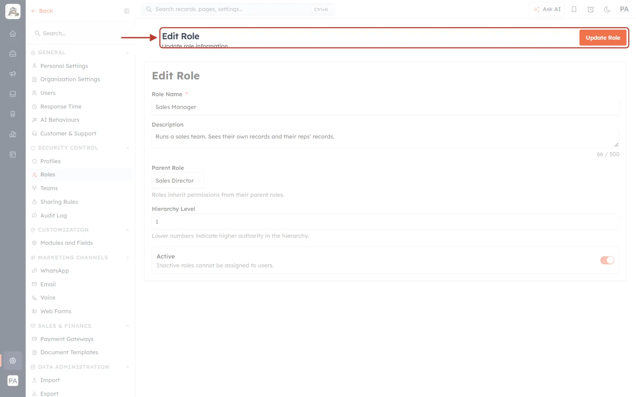Toggle dark mode with the moon icon

[x=607, y=9]
